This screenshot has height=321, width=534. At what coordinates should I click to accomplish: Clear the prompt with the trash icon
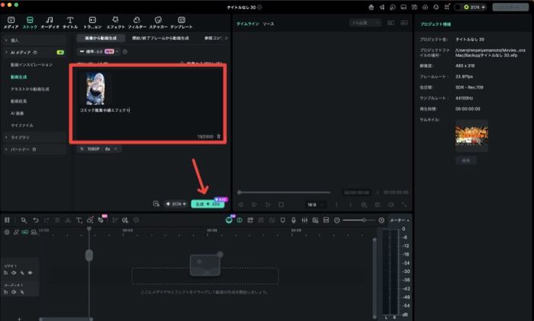[219, 136]
